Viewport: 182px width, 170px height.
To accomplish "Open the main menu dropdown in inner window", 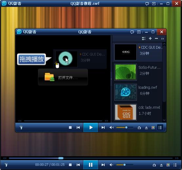I will tap(139, 32).
